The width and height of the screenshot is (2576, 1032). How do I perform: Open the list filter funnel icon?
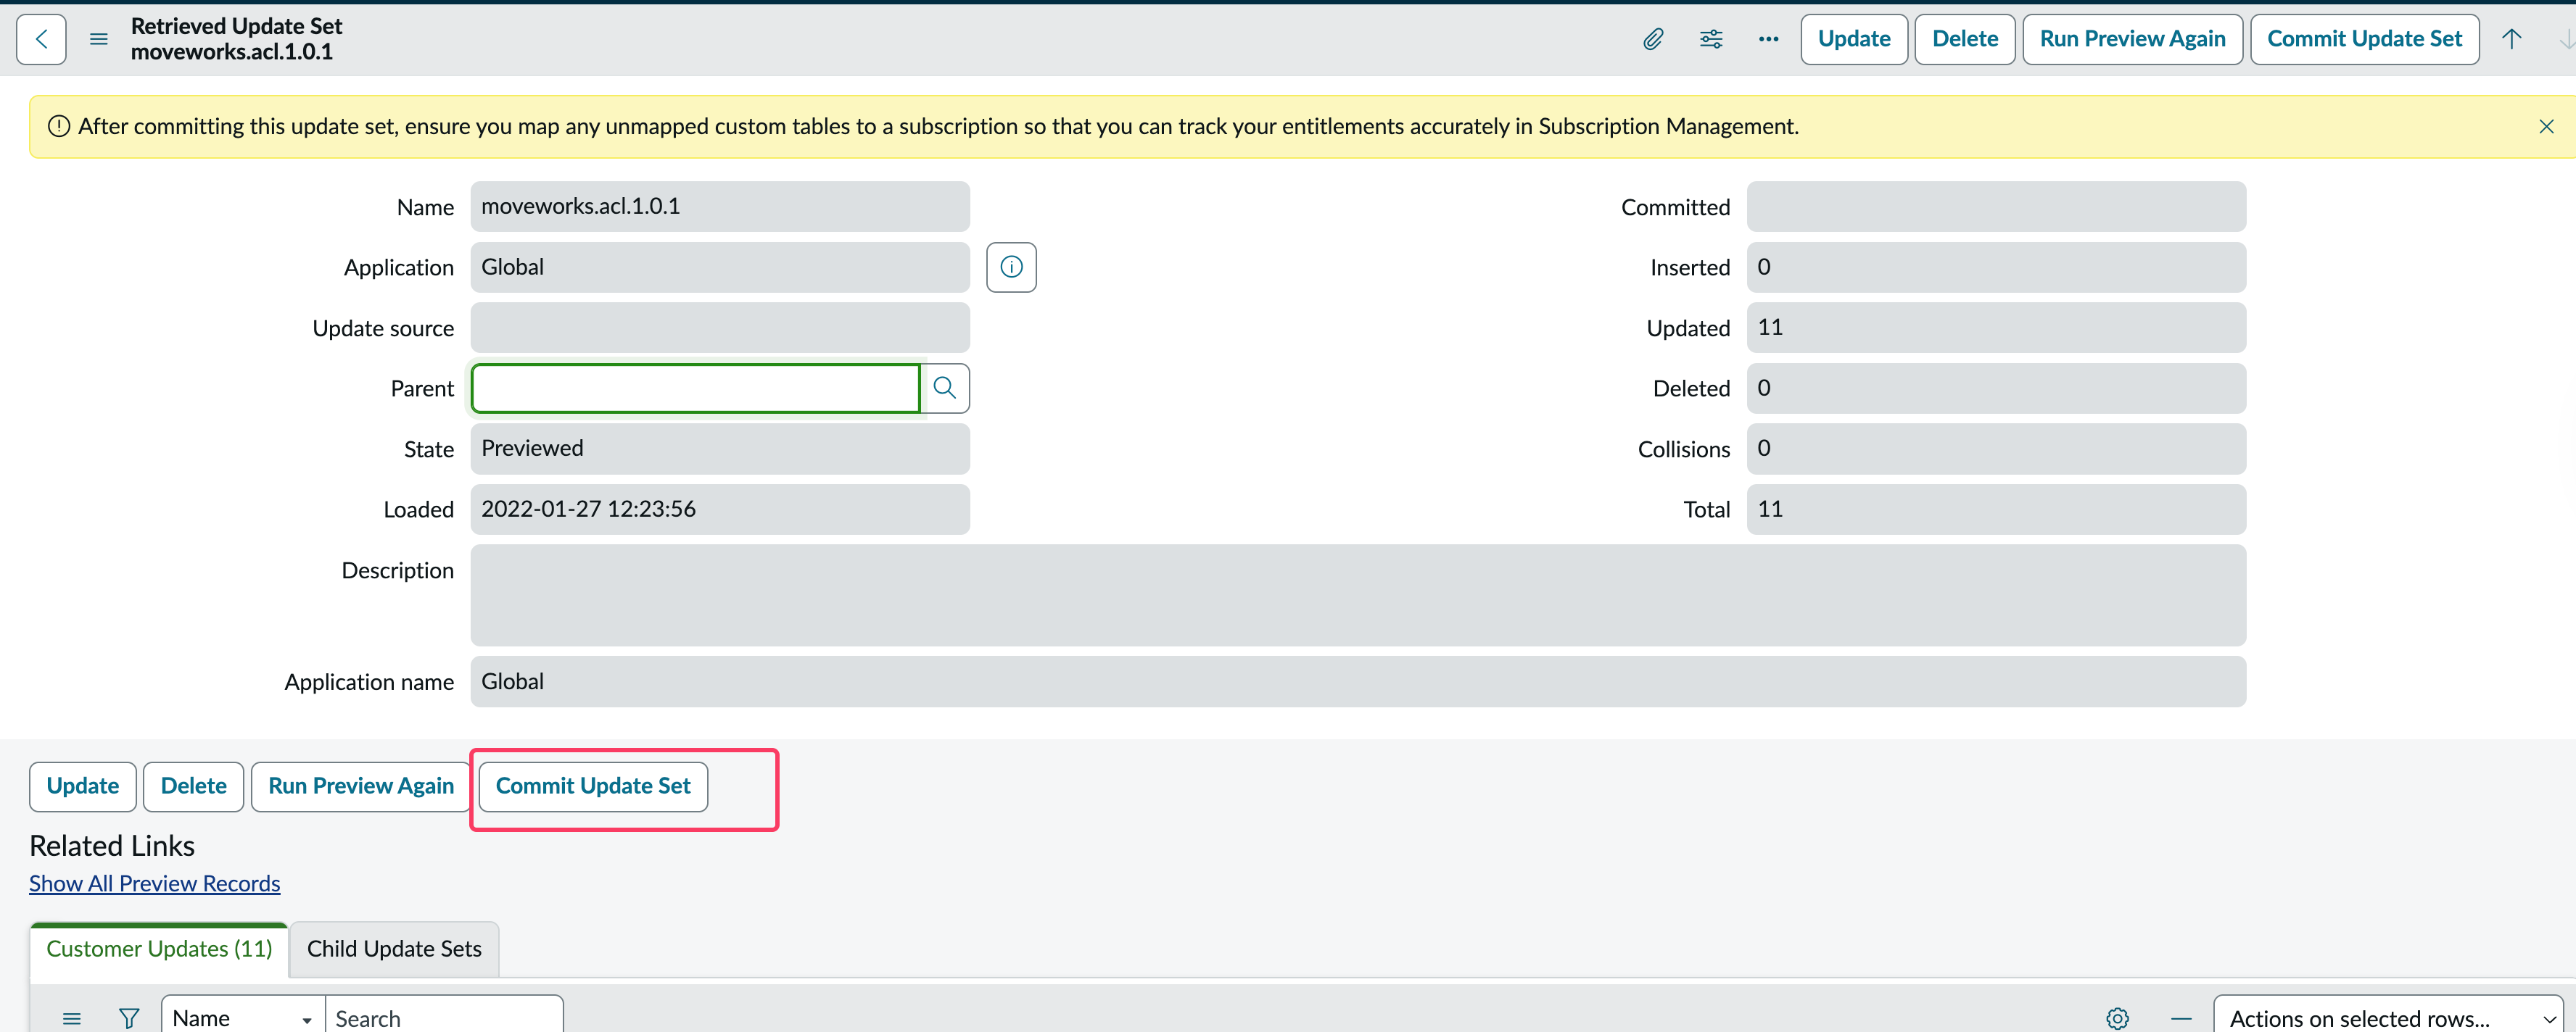[129, 1018]
